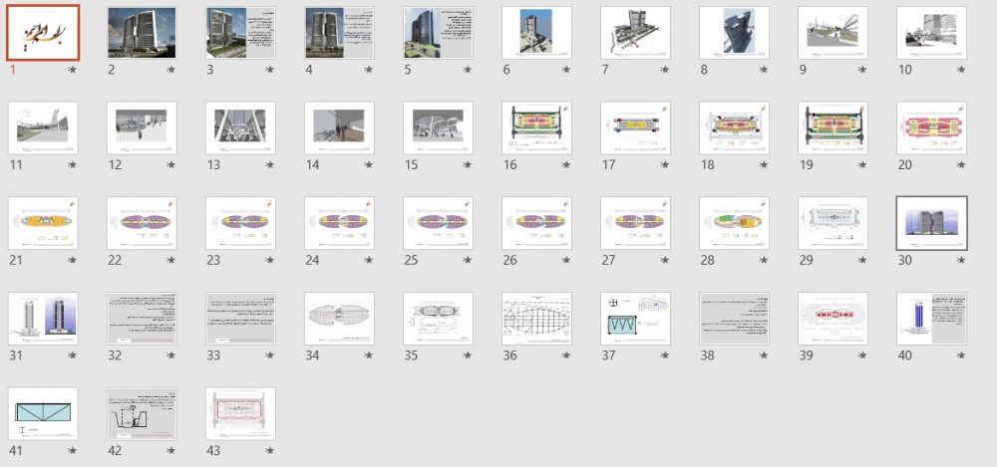Open slide 2 building render thumbnail
Screen dimensions: 997x467
click(x=142, y=33)
